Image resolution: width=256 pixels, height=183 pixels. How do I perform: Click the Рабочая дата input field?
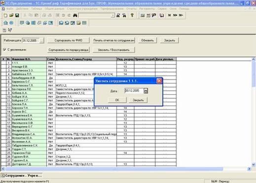click(31, 40)
